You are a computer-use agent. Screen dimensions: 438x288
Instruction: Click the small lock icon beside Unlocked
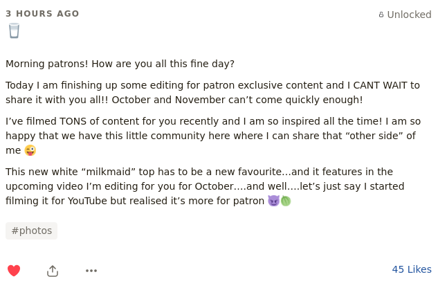[x=381, y=15]
